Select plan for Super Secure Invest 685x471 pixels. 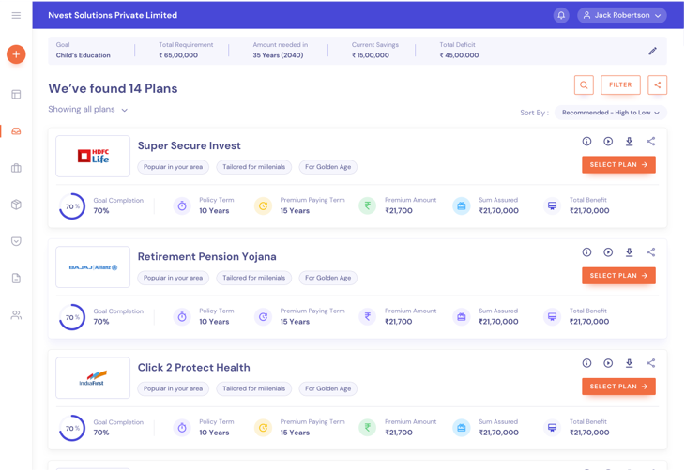618,165
